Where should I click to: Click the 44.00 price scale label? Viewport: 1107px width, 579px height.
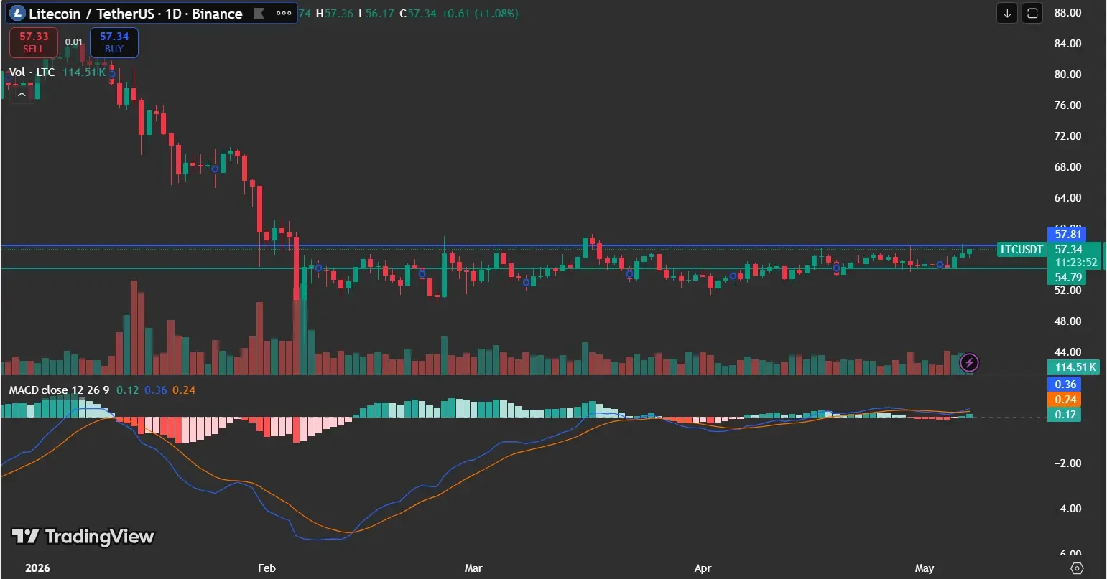point(1067,352)
